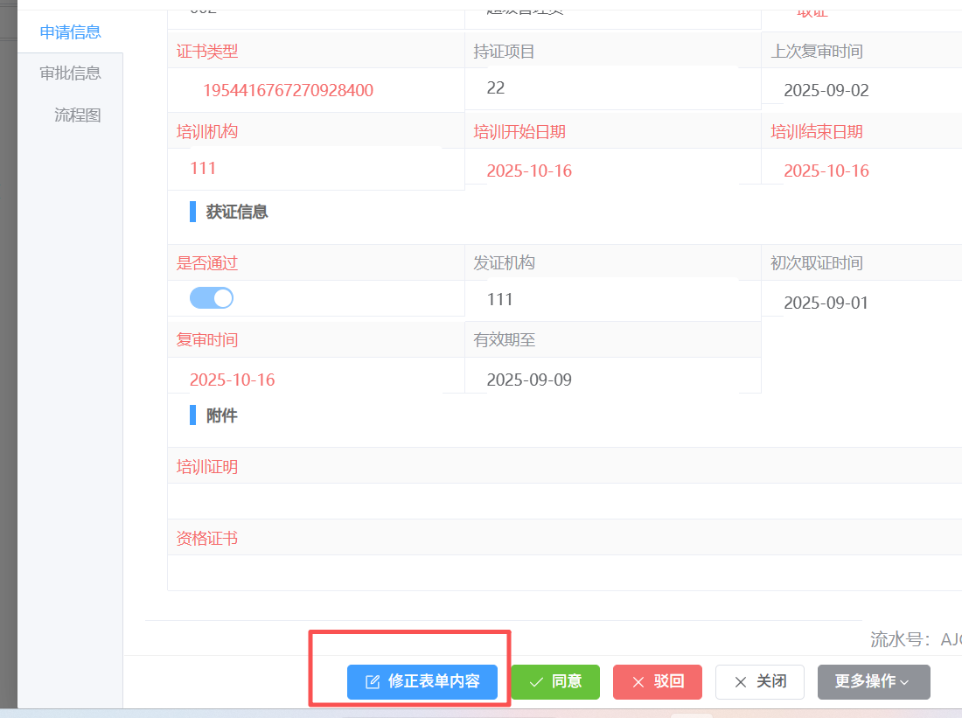Screen dimensions: 962x718
Task: Open the 培训开始日期 date picker
Action: (x=612, y=171)
